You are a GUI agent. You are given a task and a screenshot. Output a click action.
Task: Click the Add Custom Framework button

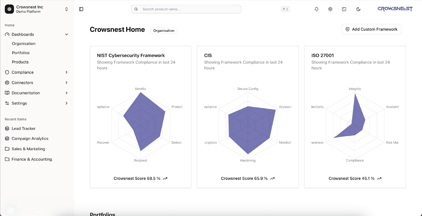point(371,29)
